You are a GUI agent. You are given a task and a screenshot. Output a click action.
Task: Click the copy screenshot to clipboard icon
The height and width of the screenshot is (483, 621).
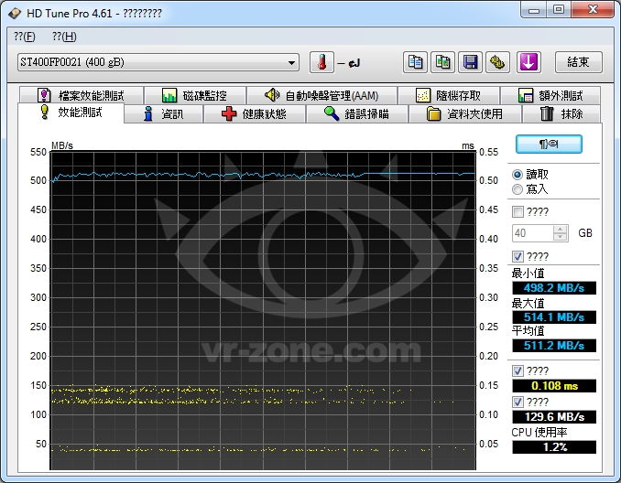coord(442,62)
